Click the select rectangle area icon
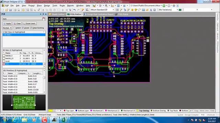 (x=59, y=10)
